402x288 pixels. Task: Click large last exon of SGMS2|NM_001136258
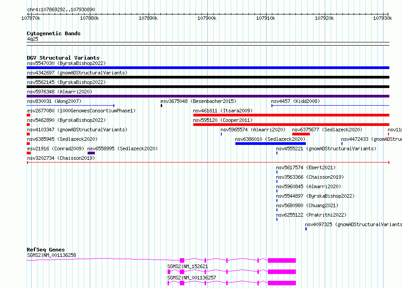tap(282, 260)
